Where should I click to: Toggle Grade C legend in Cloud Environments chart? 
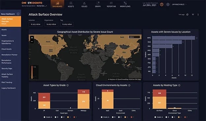coord(120,117)
